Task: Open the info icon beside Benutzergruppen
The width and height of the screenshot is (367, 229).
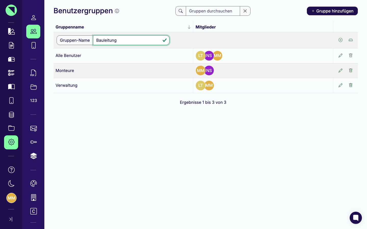Action: click(x=117, y=11)
